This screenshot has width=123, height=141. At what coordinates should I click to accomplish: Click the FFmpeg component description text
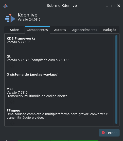(x=57, y=116)
